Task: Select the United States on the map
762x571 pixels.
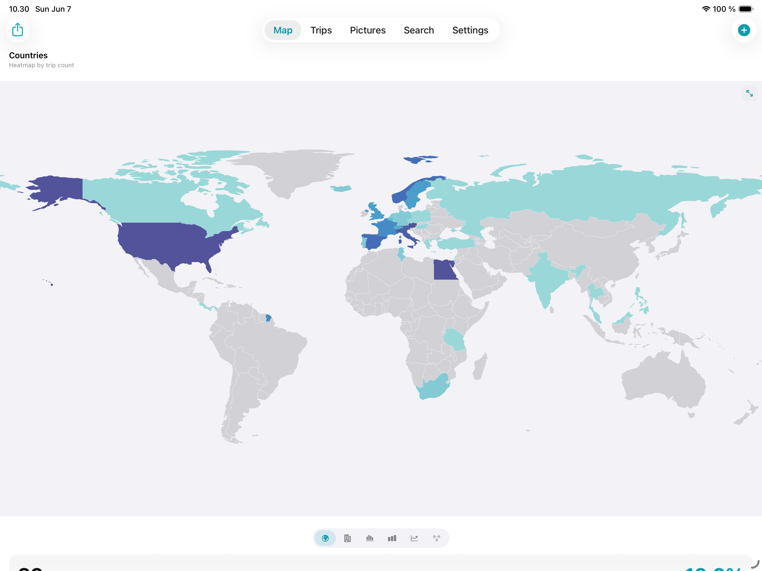Action: [169, 243]
